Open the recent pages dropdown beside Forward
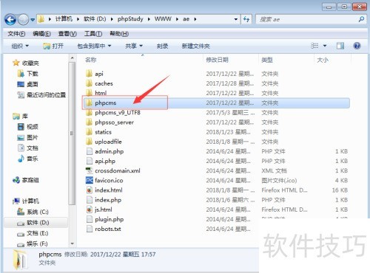The width and height of the screenshot is (370, 273). click(x=33, y=20)
